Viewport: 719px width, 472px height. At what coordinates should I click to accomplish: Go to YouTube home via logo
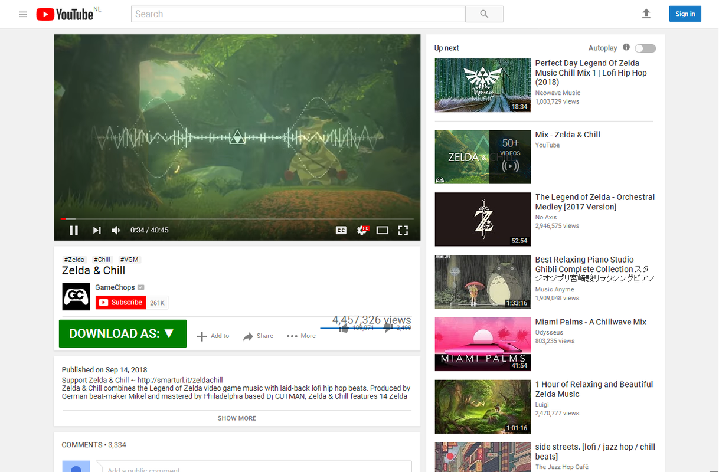(64, 14)
